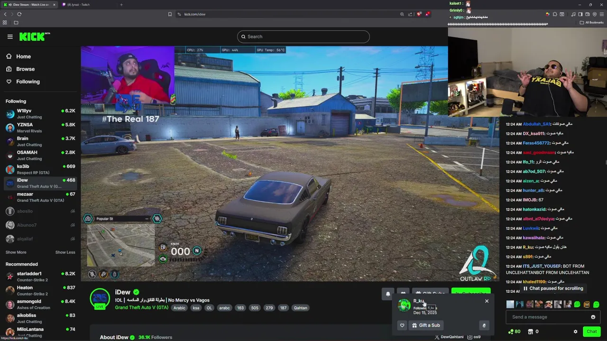This screenshot has height=341, width=607.
Task: Open All Bookmarks folder
Action: click(x=592, y=22)
